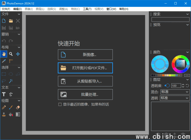Pick the teal-blue palette swatch

[176, 75]
